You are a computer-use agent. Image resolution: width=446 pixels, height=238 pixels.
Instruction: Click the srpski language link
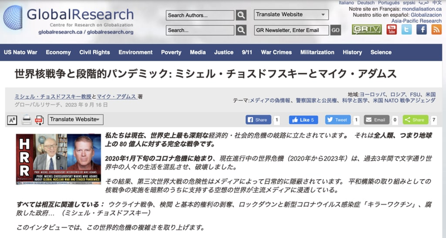409,3
